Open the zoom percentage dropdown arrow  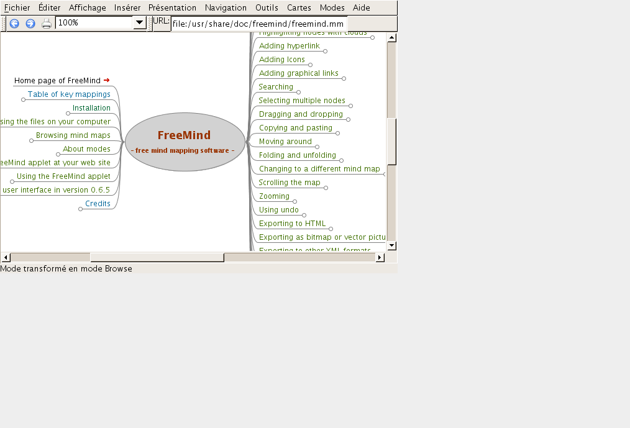point(139,22)
